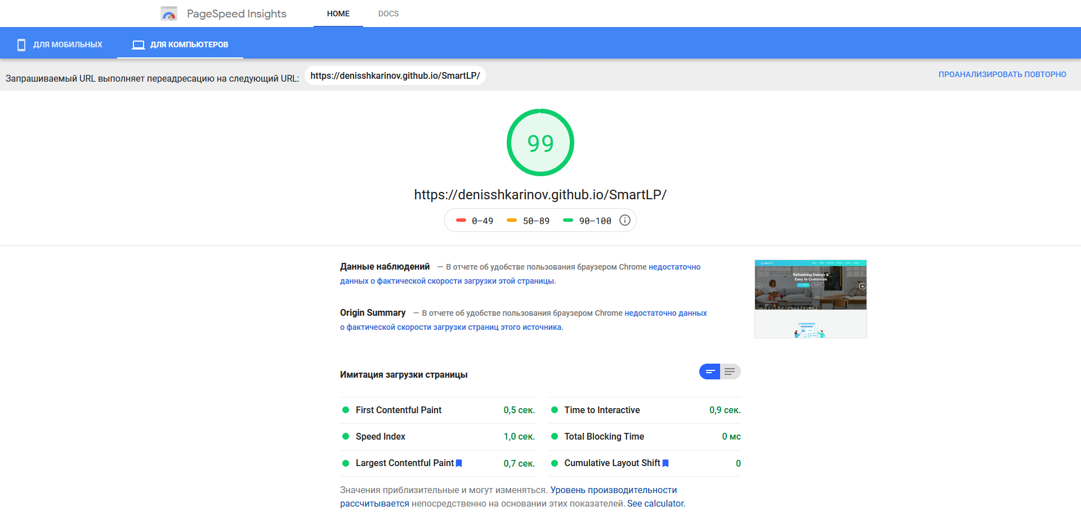Viewport: 1081px width, 528px height.
Task: Open the page screenshot thumbnail
Action: [x=811, y=299]
